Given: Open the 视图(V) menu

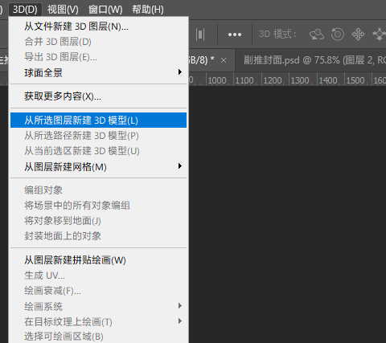Looking at the screenshot, I should [x=63, y=10].
